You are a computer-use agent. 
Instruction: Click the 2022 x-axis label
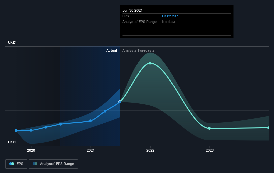pos(150,150)
